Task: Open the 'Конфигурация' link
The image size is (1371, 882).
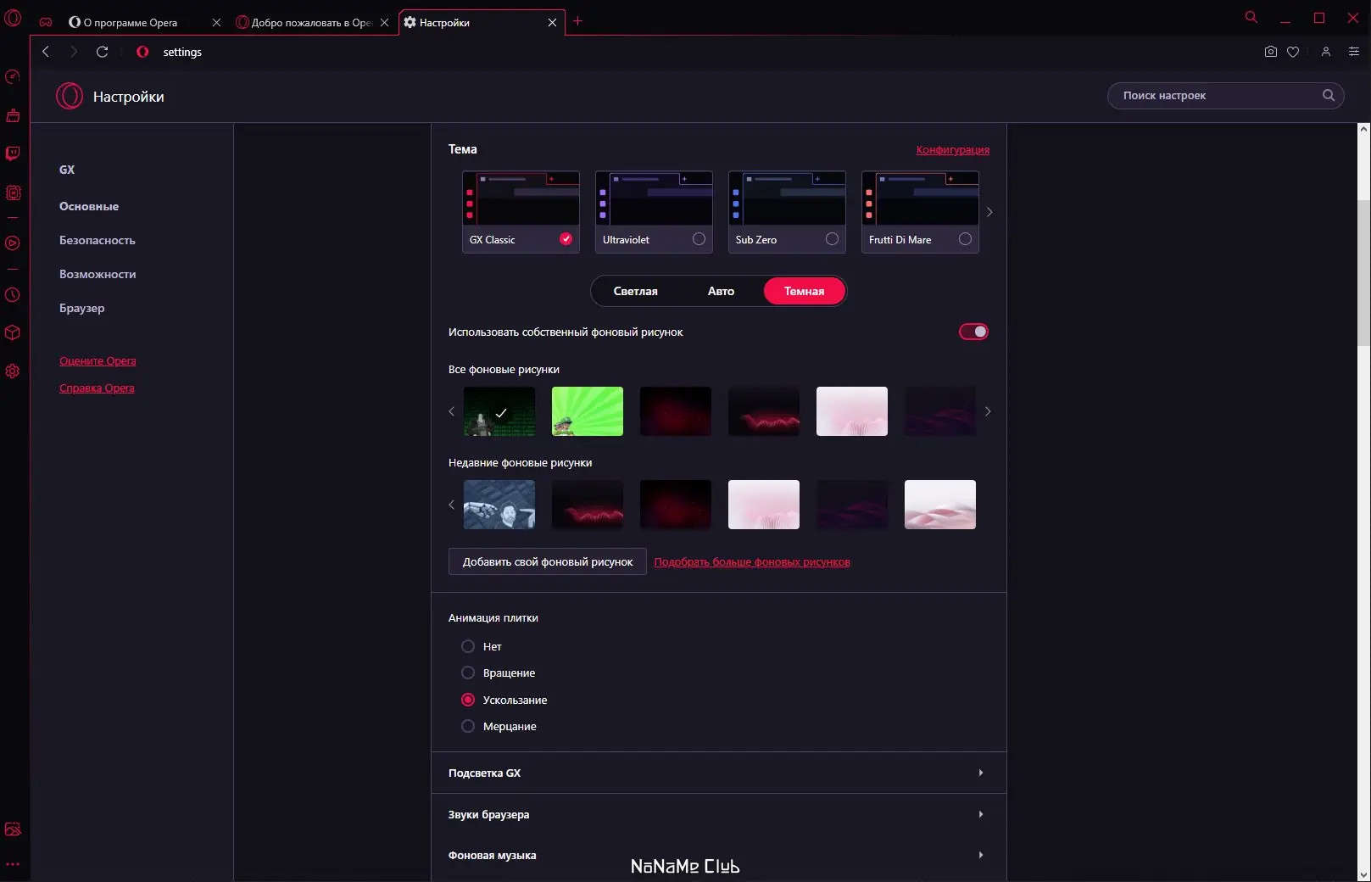Action: pos(953,149)
